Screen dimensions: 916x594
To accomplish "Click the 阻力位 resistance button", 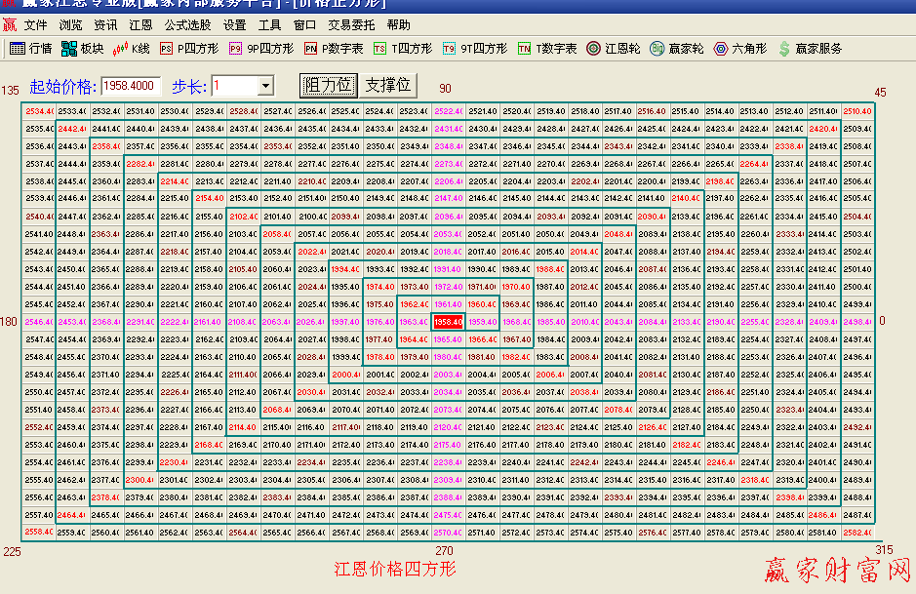I will (x=329, y=86).
